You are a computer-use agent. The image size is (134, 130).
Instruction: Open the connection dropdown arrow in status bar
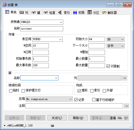pos(5,126)
